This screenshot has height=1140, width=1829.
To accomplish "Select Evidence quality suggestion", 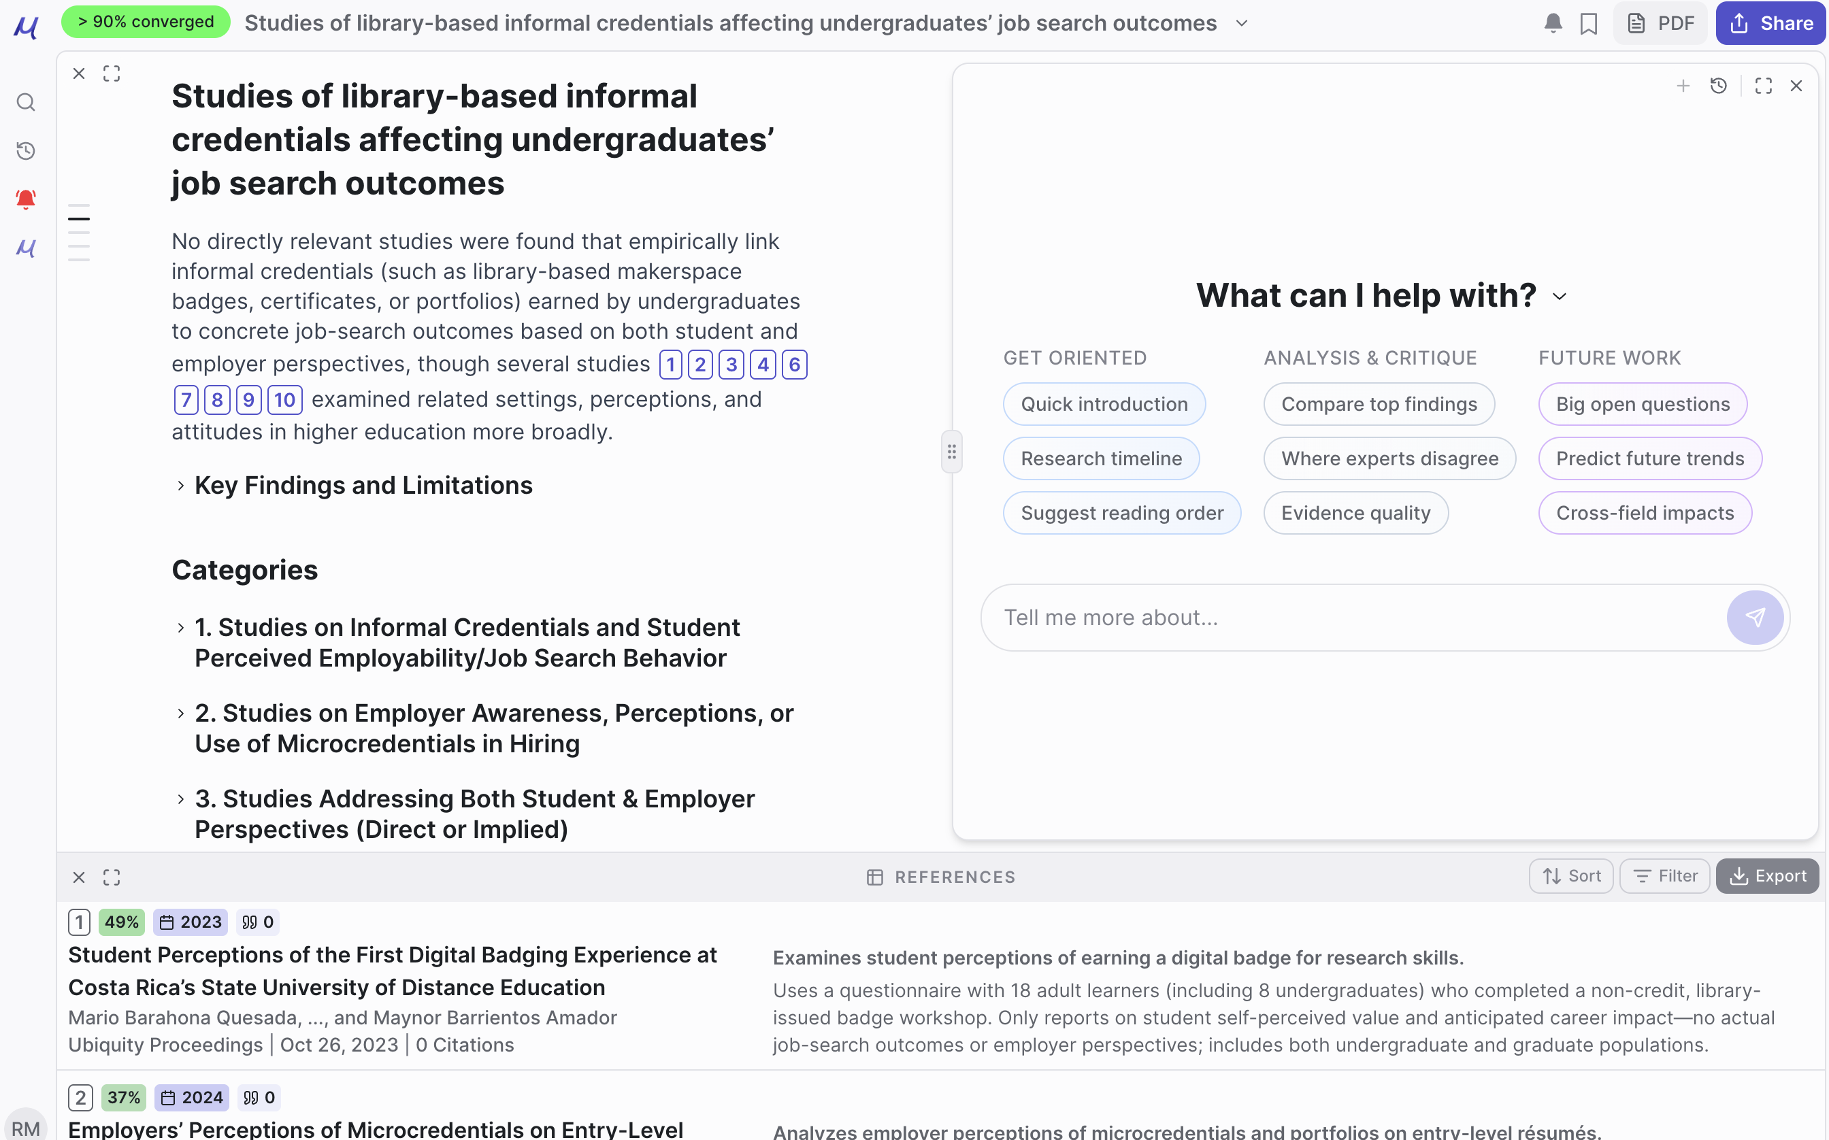I will [x=1355, y=513].
